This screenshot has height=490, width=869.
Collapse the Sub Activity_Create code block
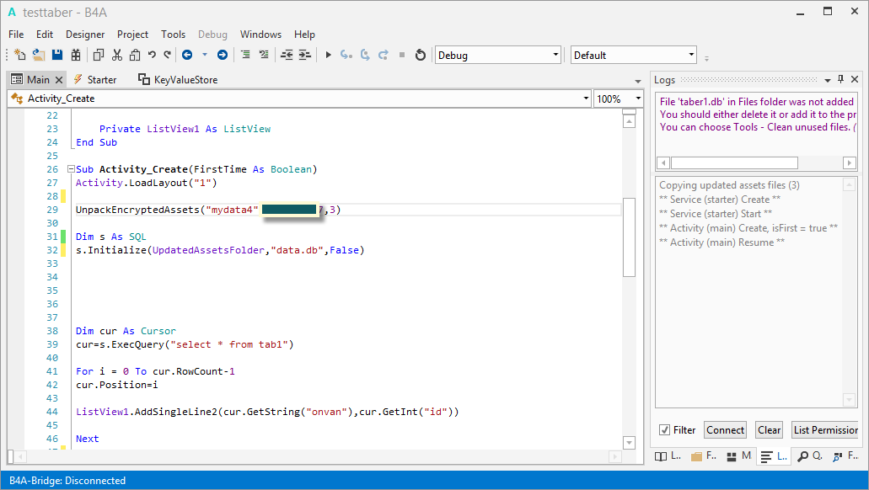(70, 169)
